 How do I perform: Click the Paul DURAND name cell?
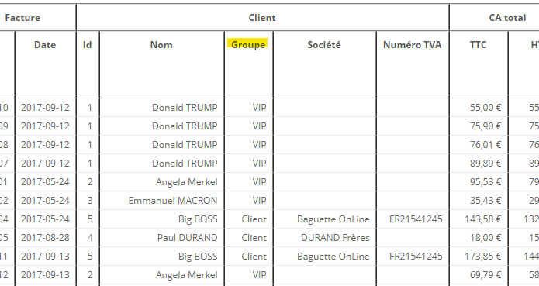point(188,238)
